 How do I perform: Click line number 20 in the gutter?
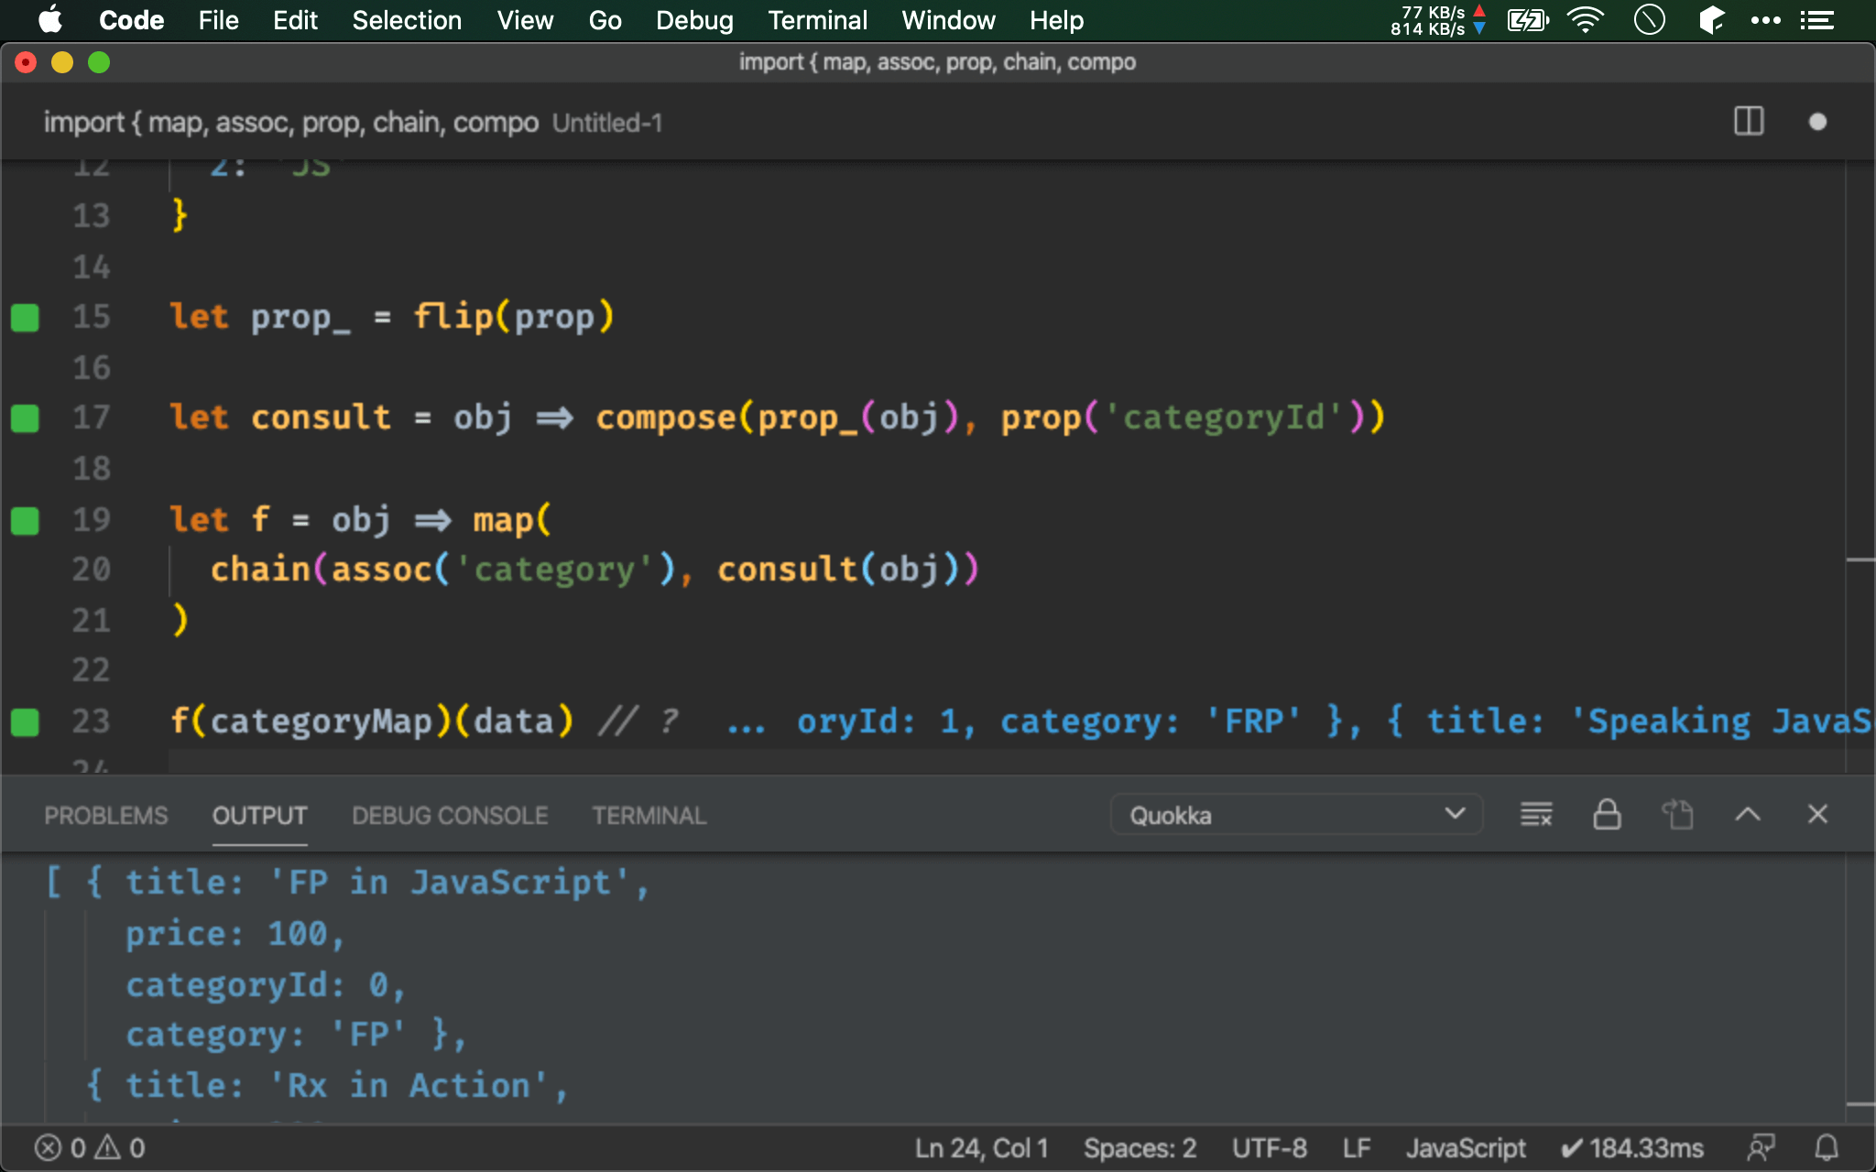click(x=91, y=570)
